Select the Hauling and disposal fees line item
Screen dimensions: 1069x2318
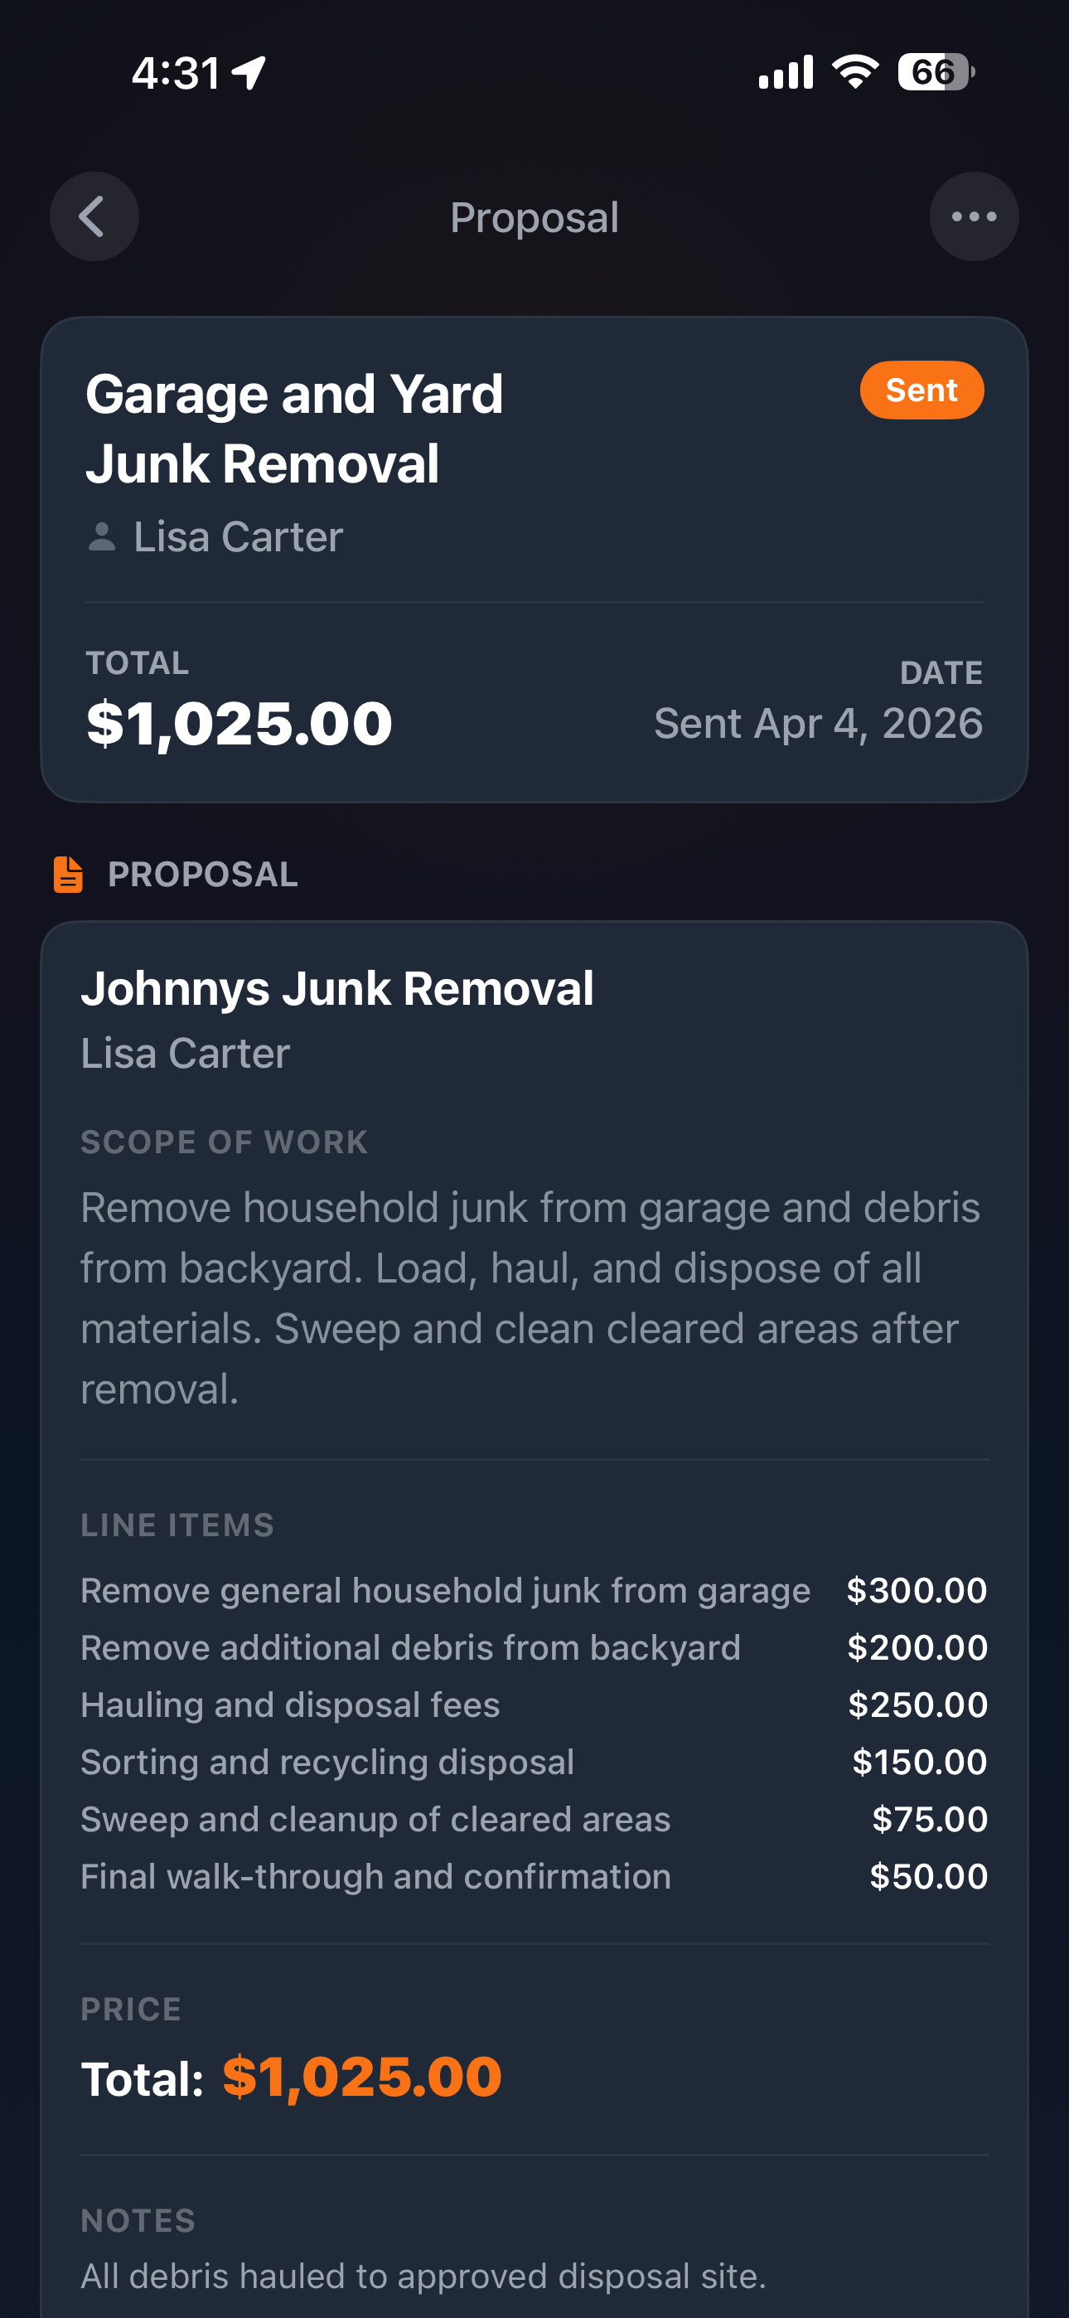coord(290,1705)
